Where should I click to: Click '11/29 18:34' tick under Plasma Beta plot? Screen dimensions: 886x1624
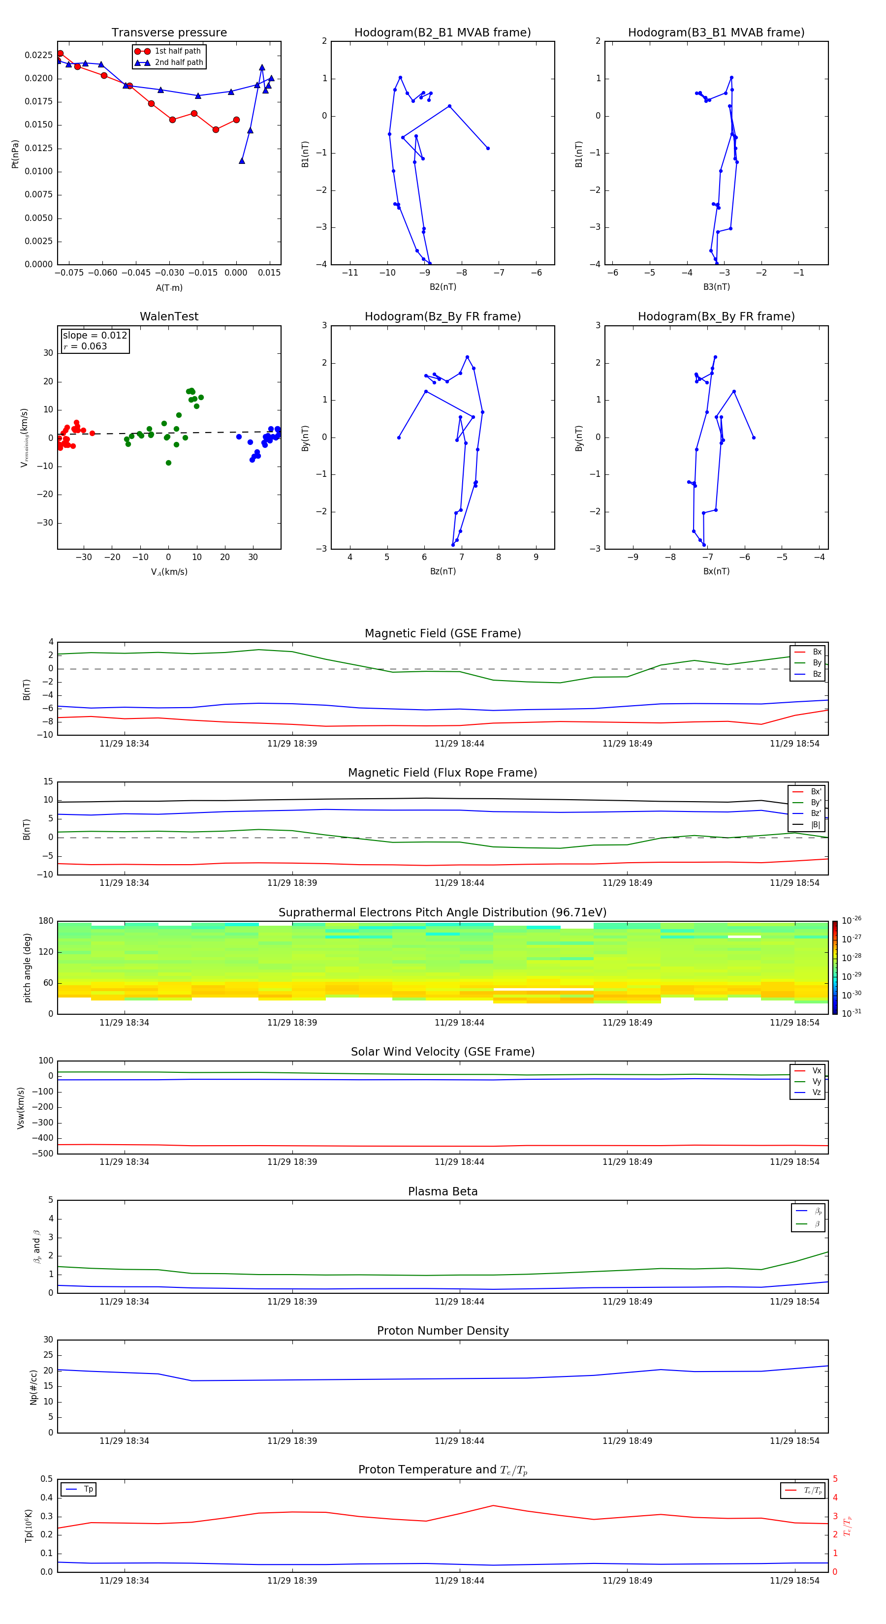tap(124, 1302)
